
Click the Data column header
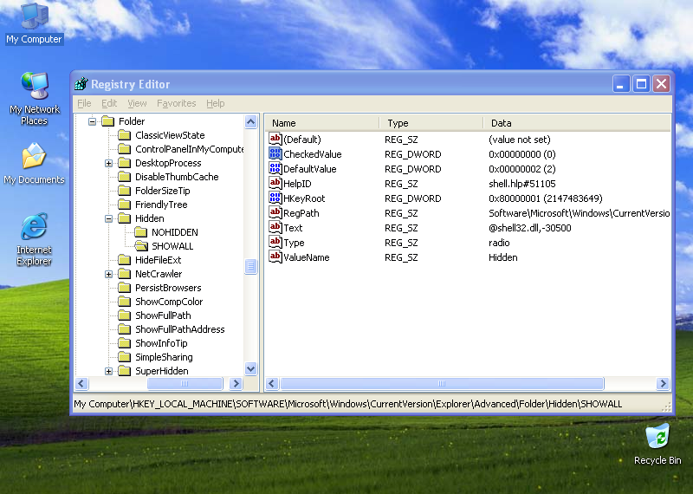[x=577, y=123]
